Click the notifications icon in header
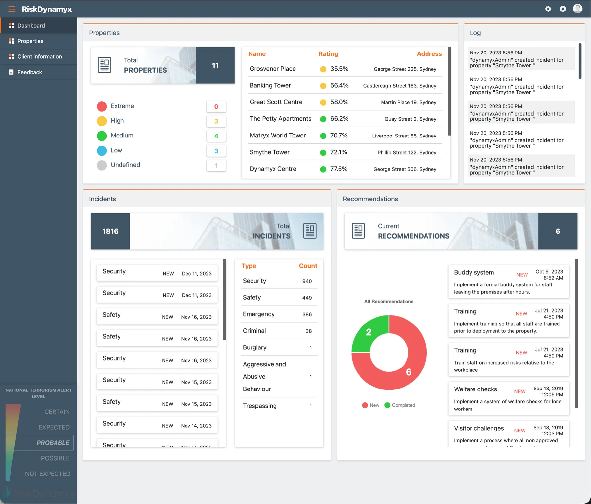 click(563, 9)
